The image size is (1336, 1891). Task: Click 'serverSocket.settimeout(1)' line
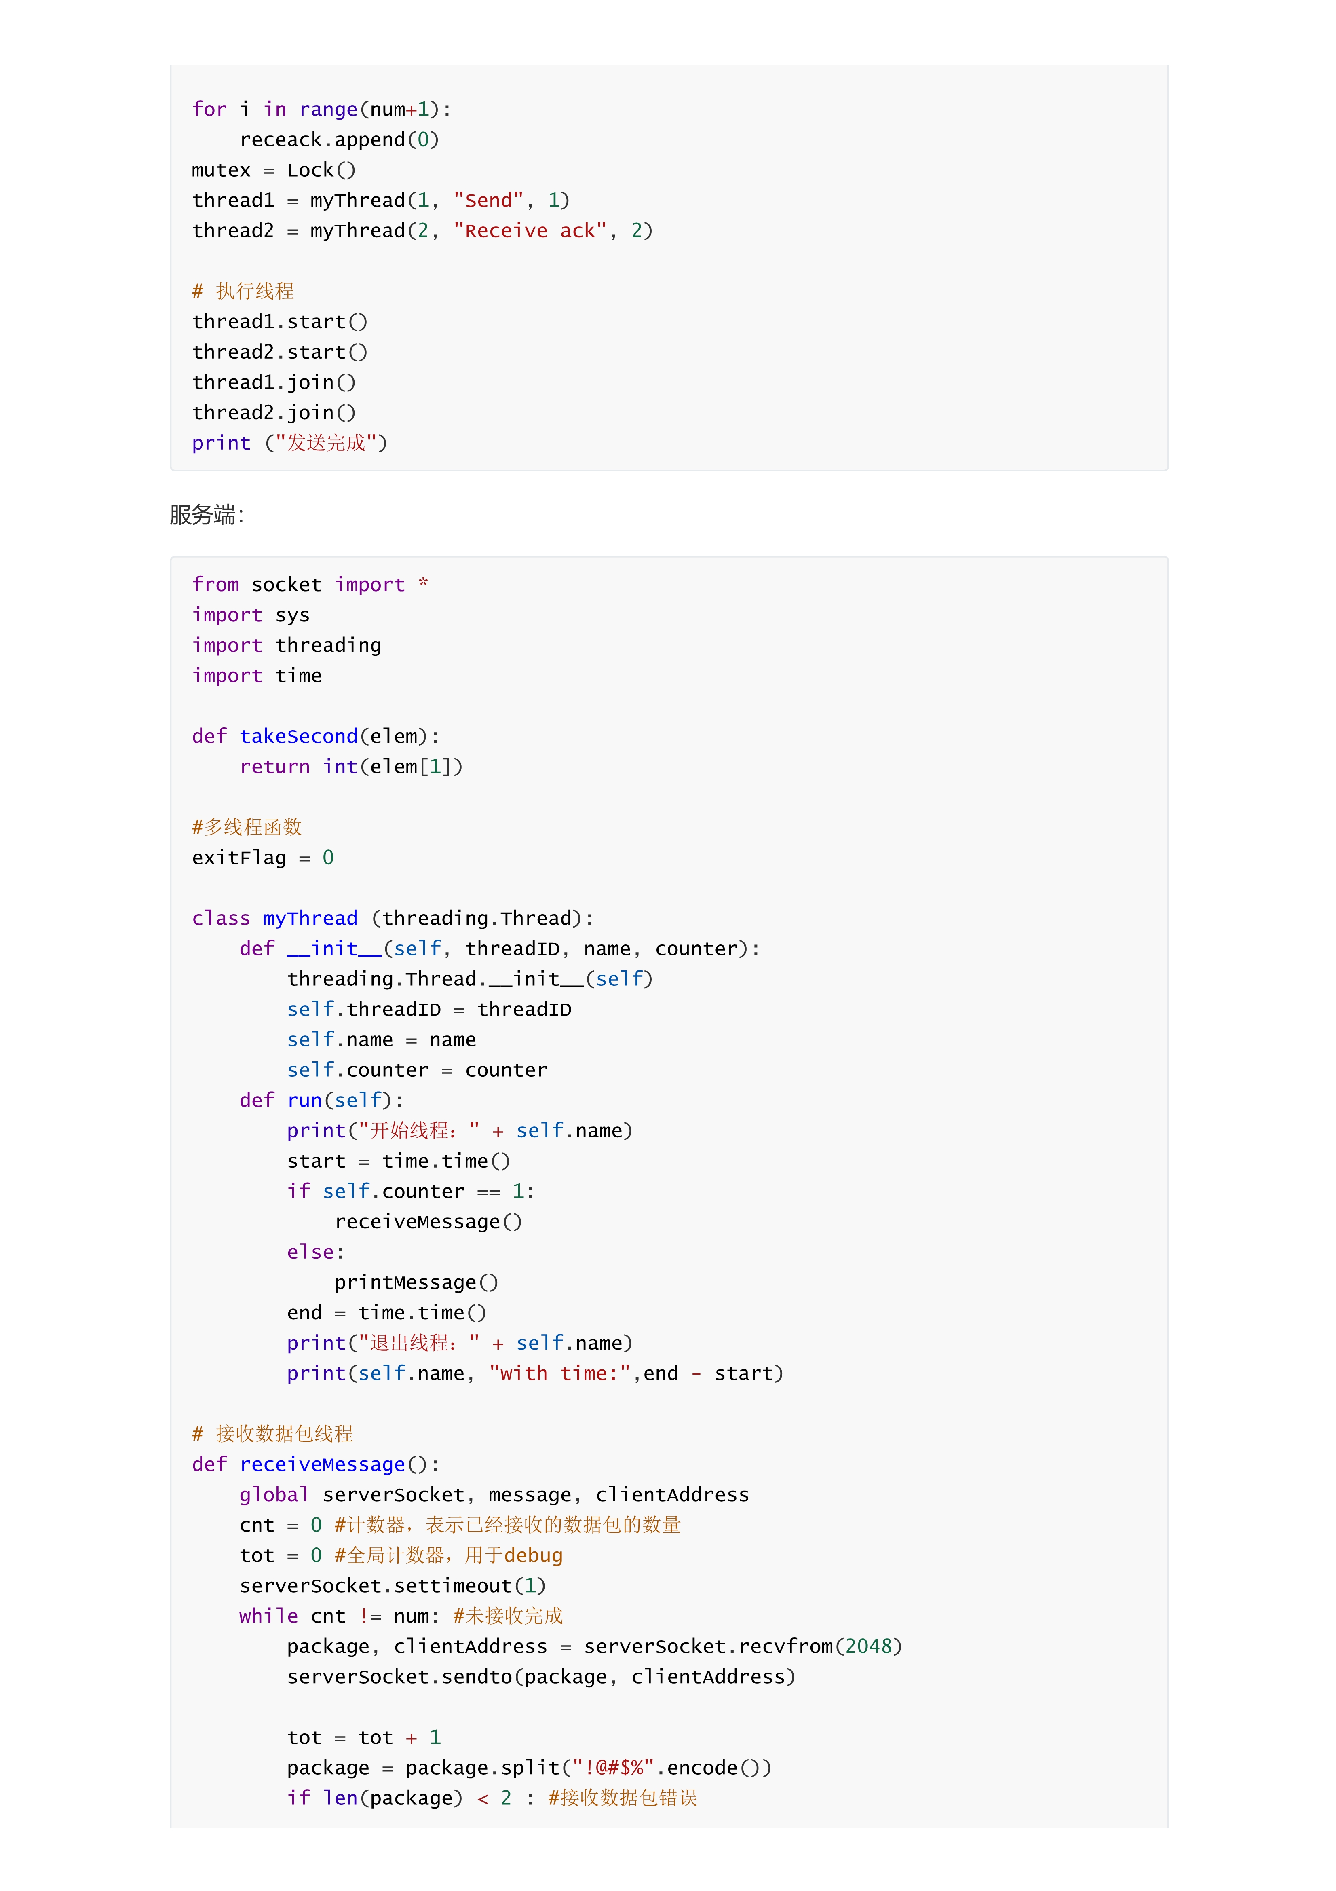393,1586
